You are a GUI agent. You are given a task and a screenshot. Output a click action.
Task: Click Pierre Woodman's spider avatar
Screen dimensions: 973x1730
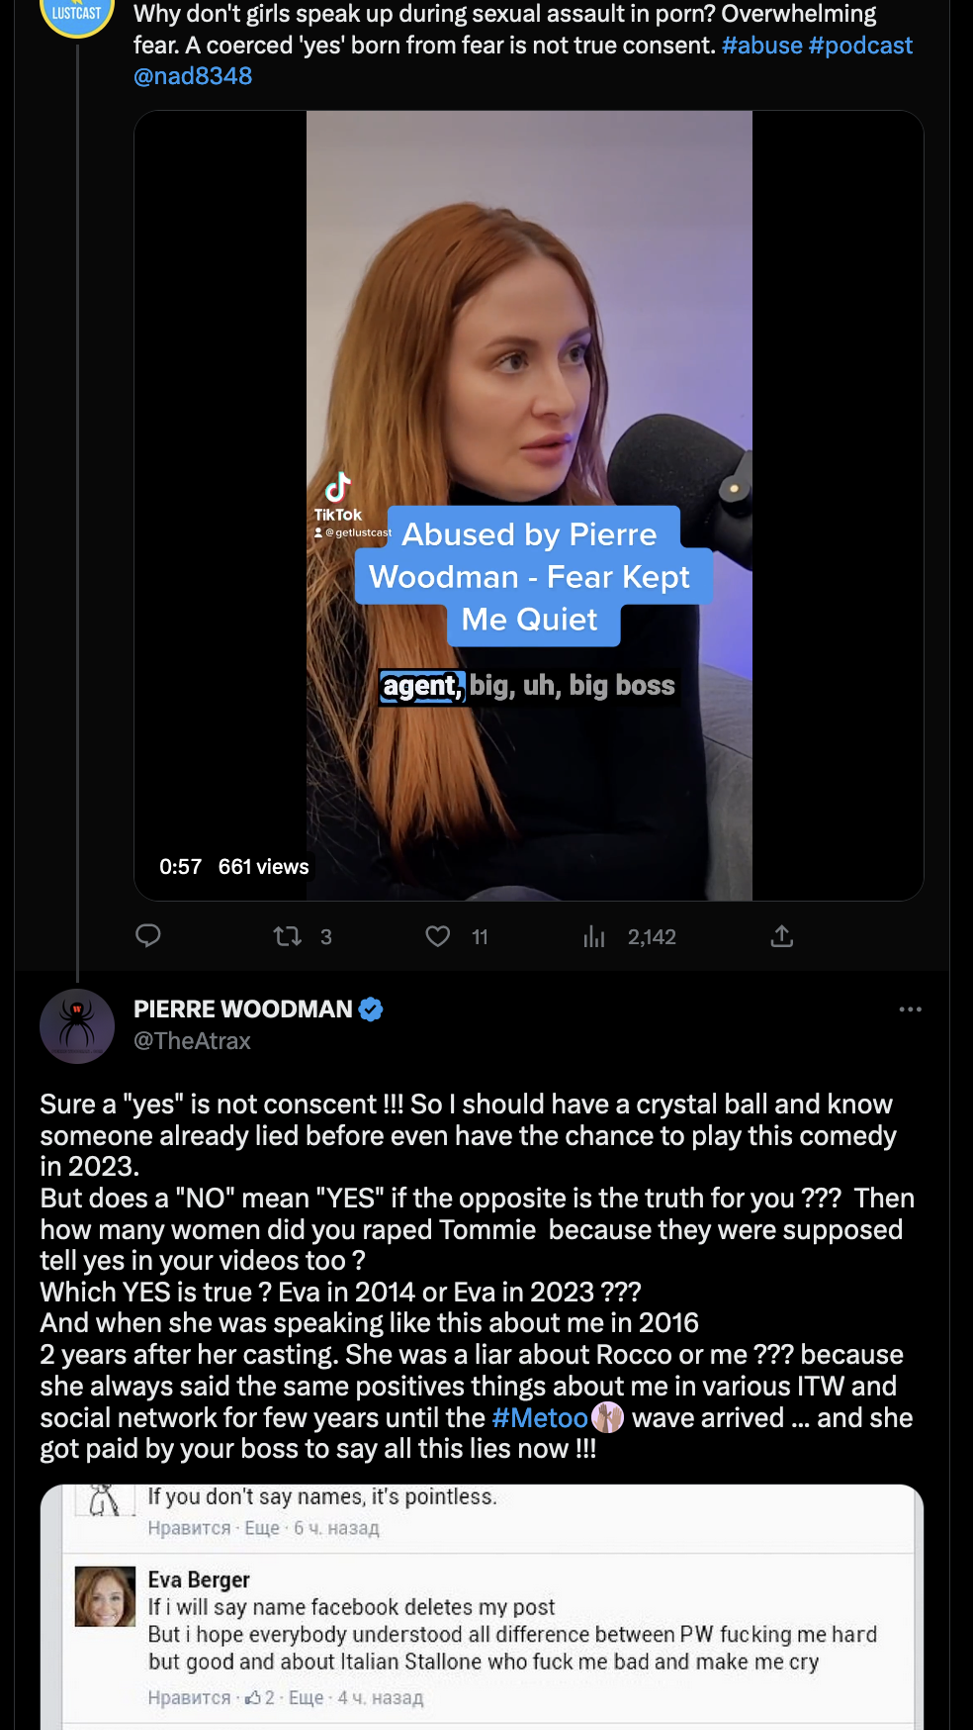(x=77, y=1026)
